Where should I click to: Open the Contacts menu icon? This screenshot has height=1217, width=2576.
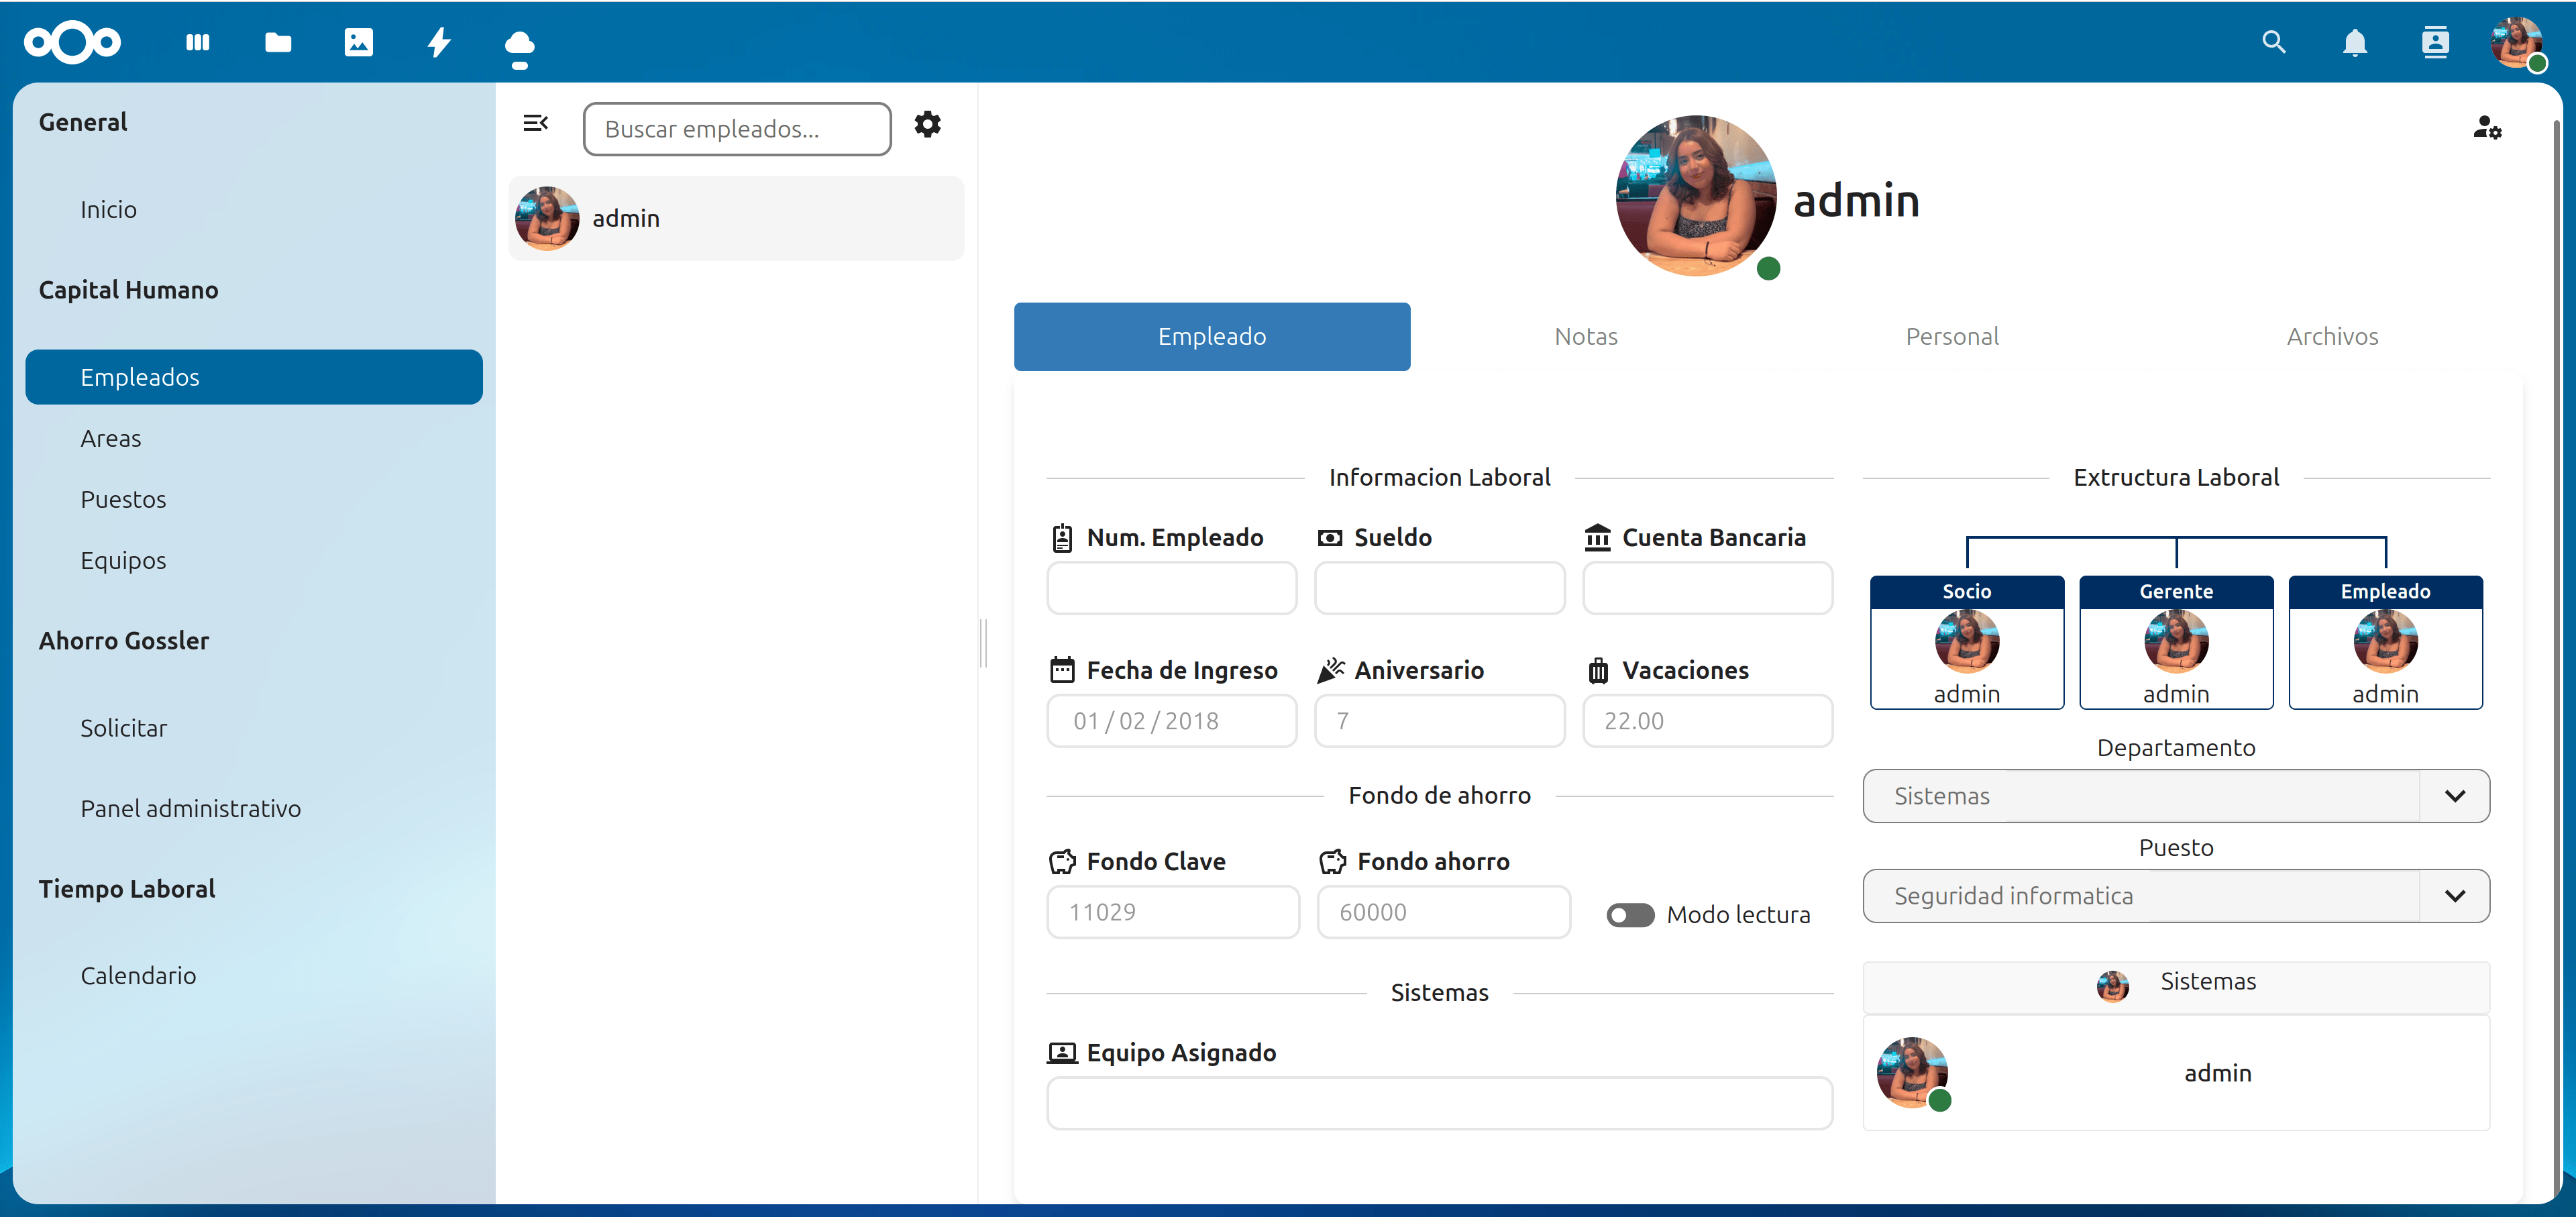pos(2435,42)
